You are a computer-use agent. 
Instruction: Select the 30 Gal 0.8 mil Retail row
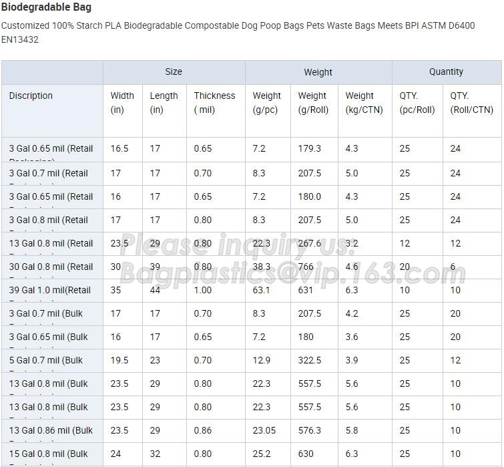pos(252,267)
